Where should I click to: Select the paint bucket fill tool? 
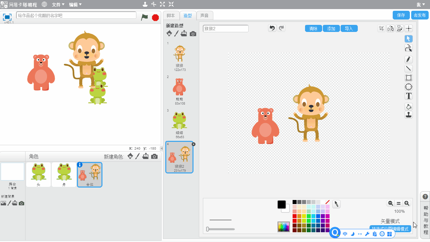pyautogui.click(x=408, y=107)
